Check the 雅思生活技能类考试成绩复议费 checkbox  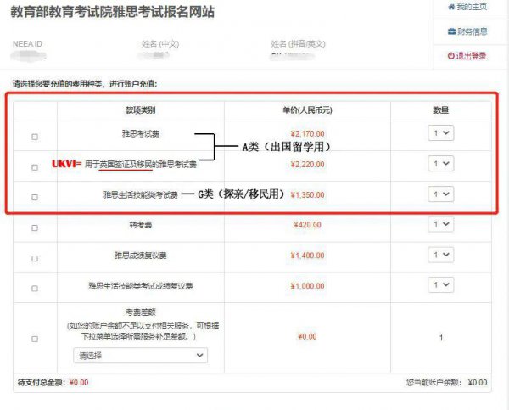click(x=35, y=289)
